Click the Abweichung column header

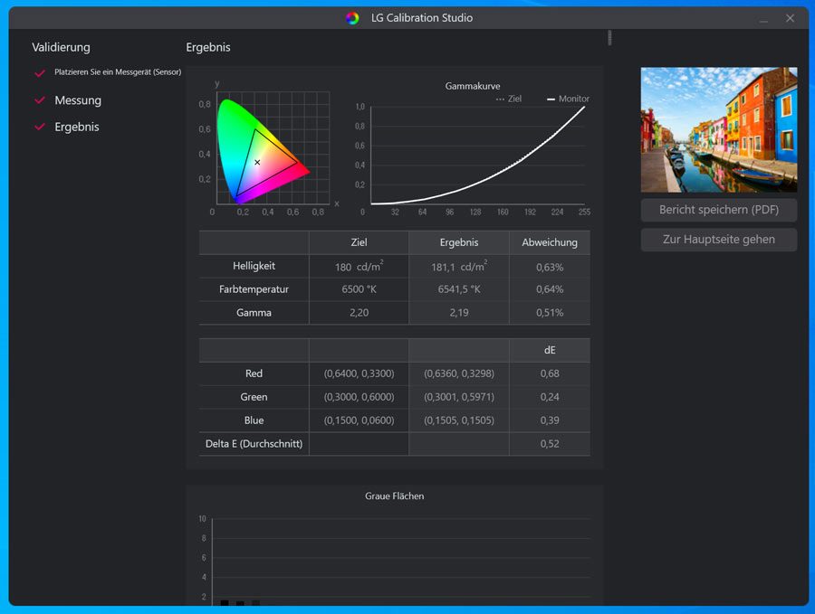point(550,242)
